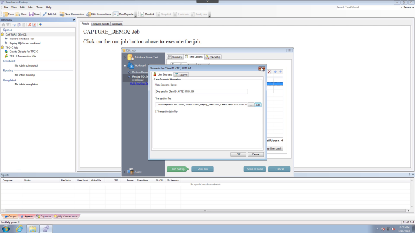Select Replay SQLServer workload in Jobs View
The image size is (415, 233).
pos(25,43)
